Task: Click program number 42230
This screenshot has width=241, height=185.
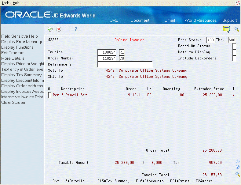Action: coord(53,40)
